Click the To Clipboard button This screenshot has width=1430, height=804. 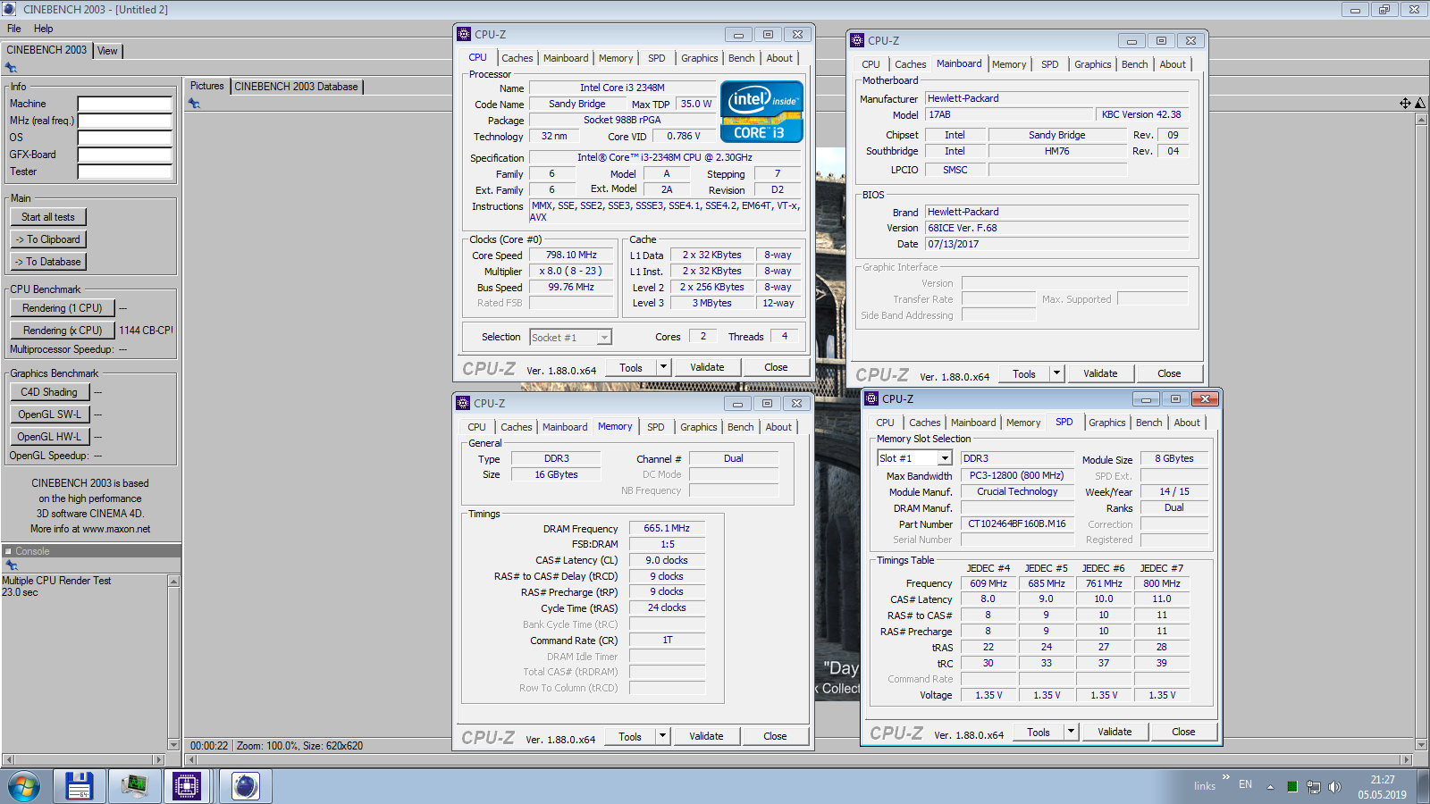48,239
